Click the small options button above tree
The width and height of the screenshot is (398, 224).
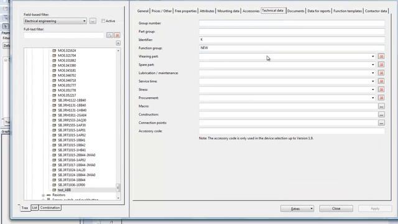[118, 43]
